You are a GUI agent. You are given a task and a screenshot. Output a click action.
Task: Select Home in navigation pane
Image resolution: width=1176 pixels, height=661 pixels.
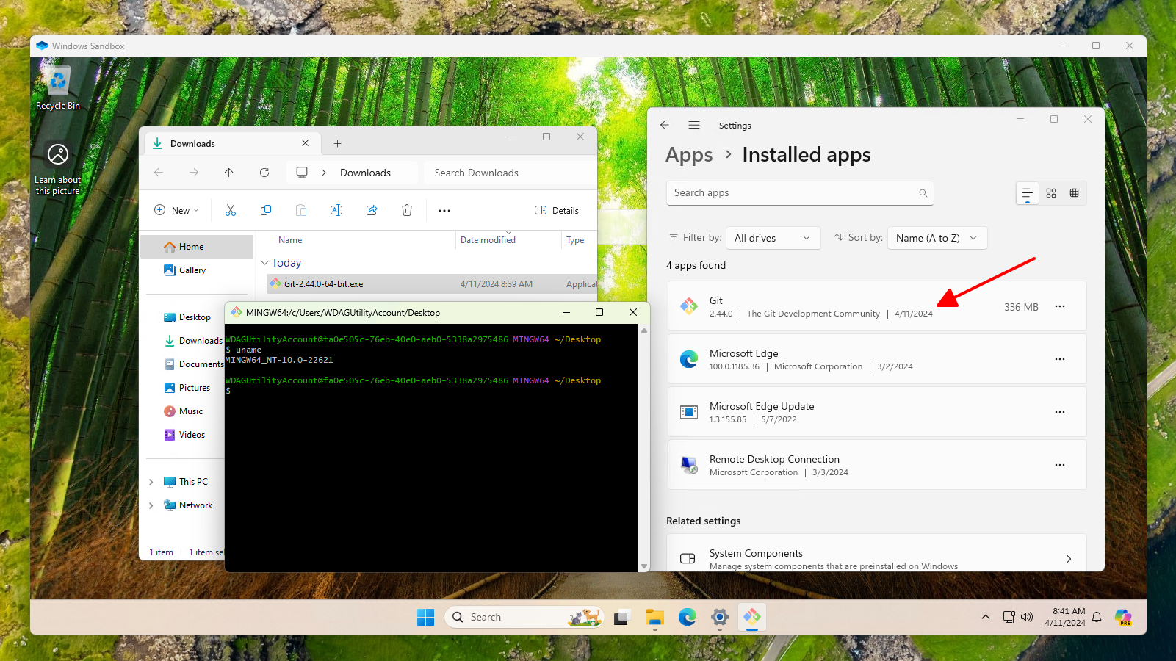click(x=197, y=247)
